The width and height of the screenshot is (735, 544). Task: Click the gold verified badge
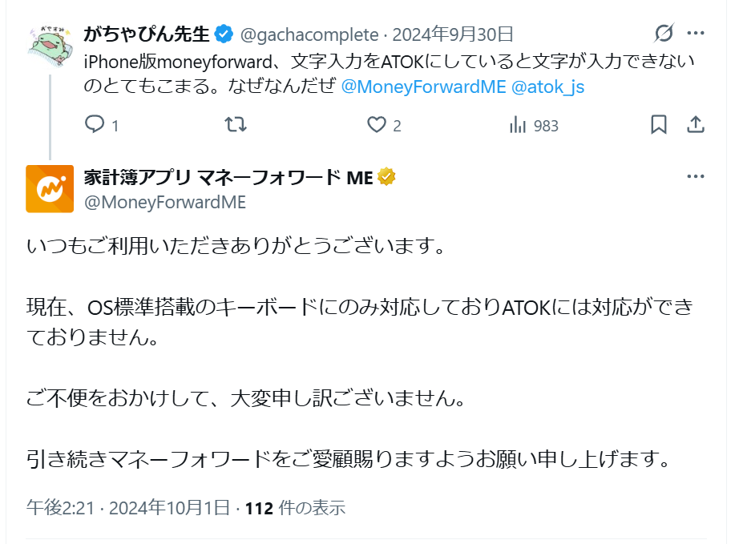[387, 177]
